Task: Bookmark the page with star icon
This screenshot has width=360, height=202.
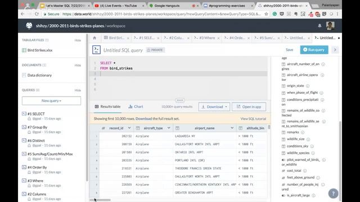Action: [x=266, y=14]
